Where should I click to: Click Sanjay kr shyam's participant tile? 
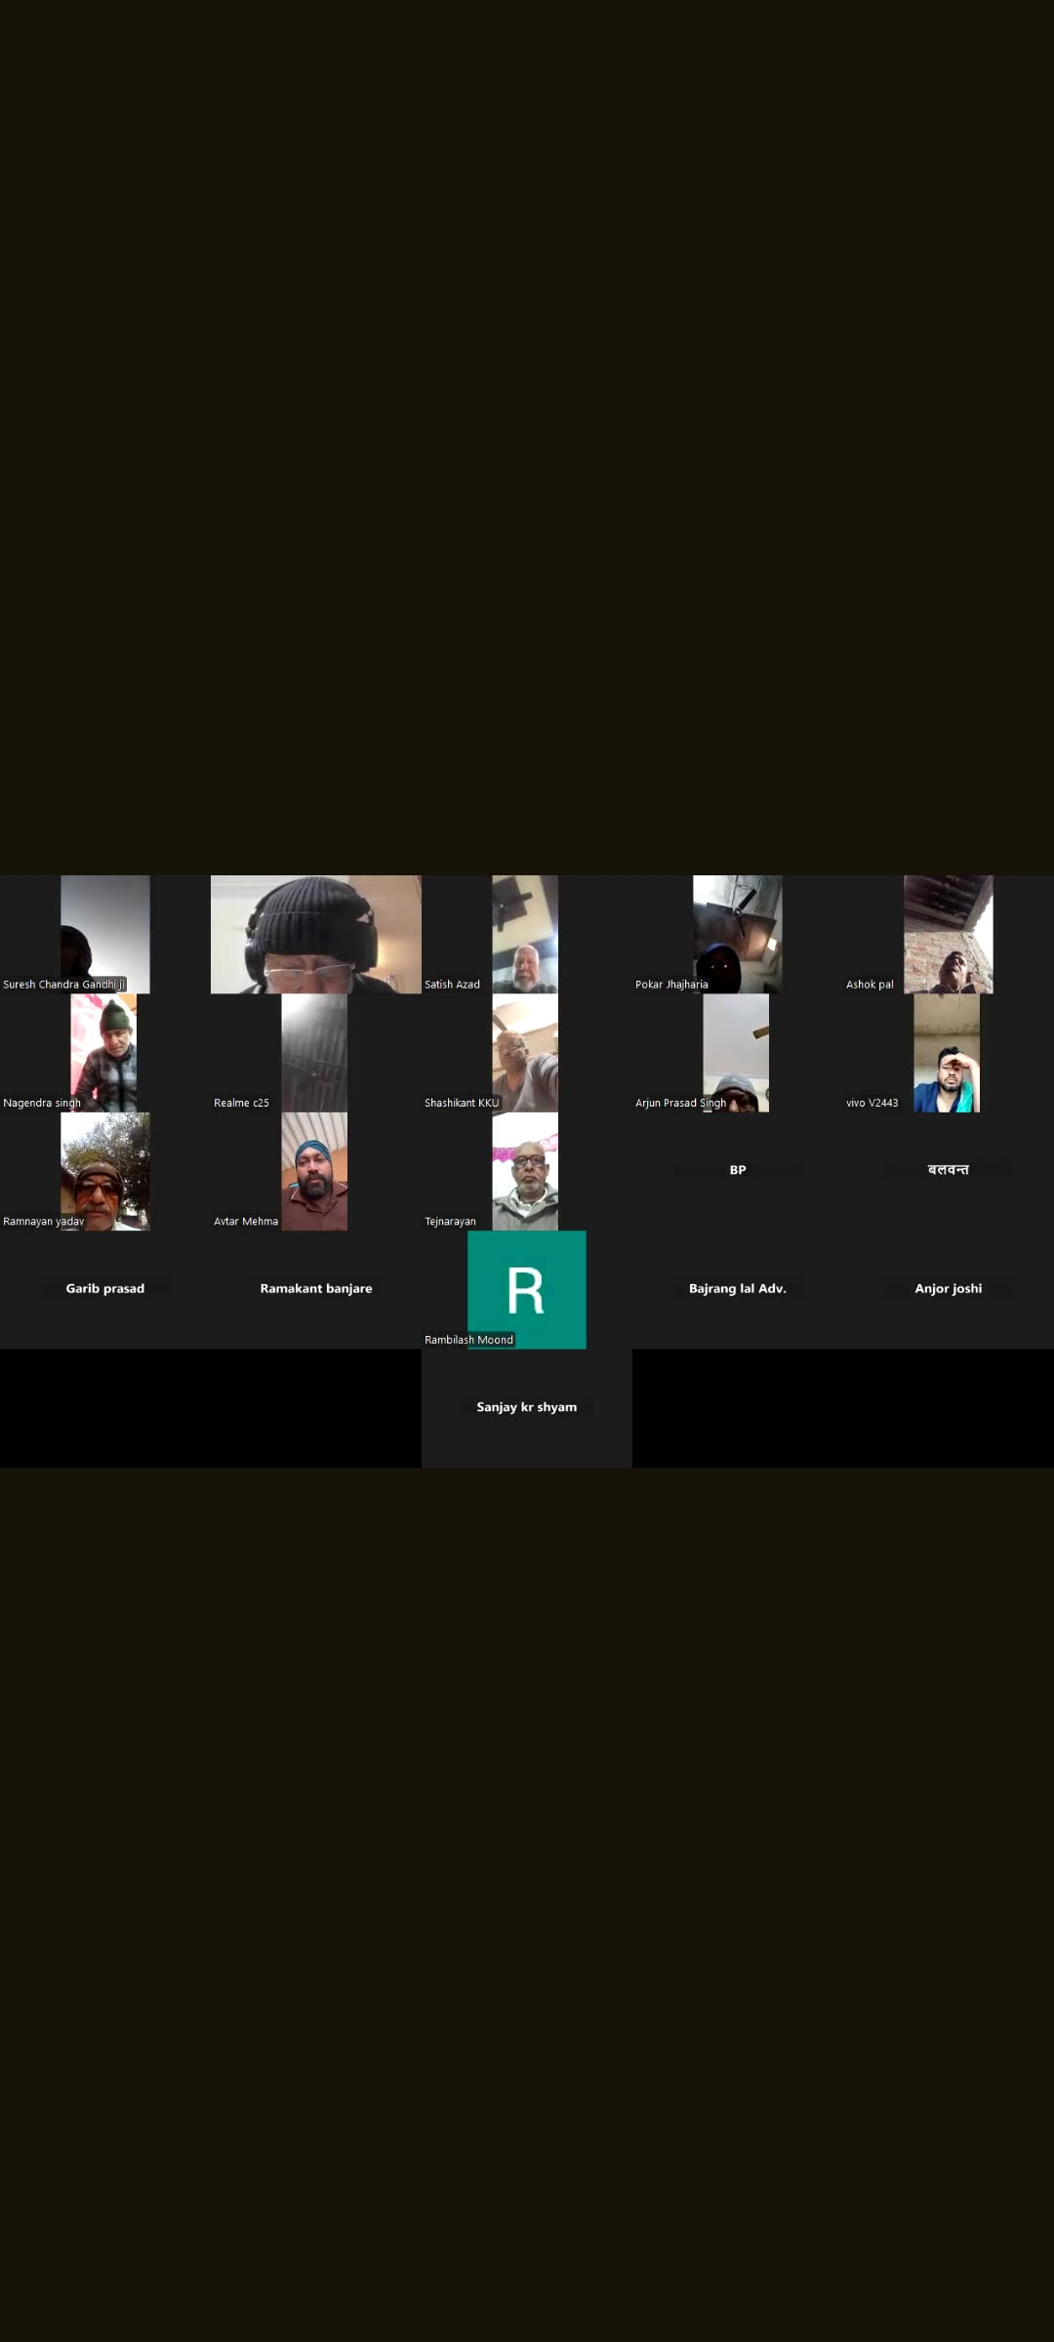(527, 1407)
